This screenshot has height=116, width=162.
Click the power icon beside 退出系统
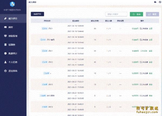point(5,71)
